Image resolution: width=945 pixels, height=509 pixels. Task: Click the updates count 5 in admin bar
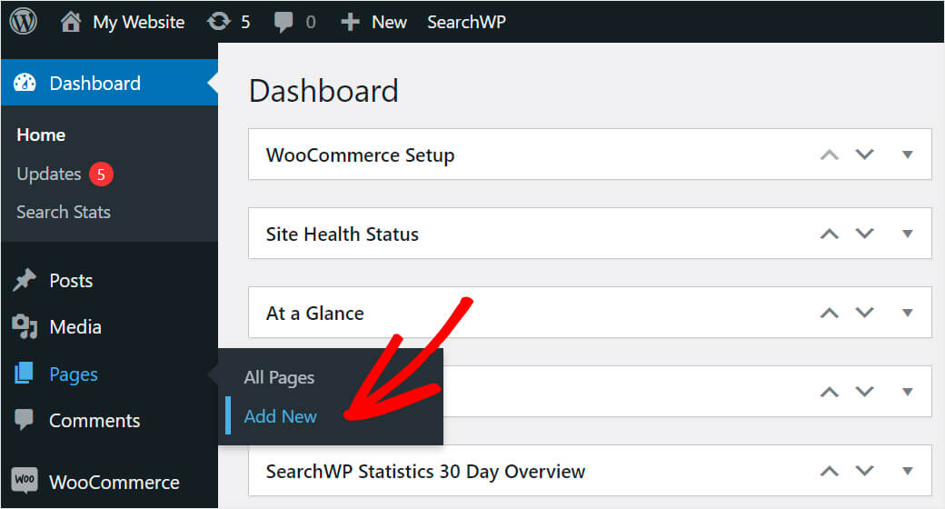[x=245, y=23]
